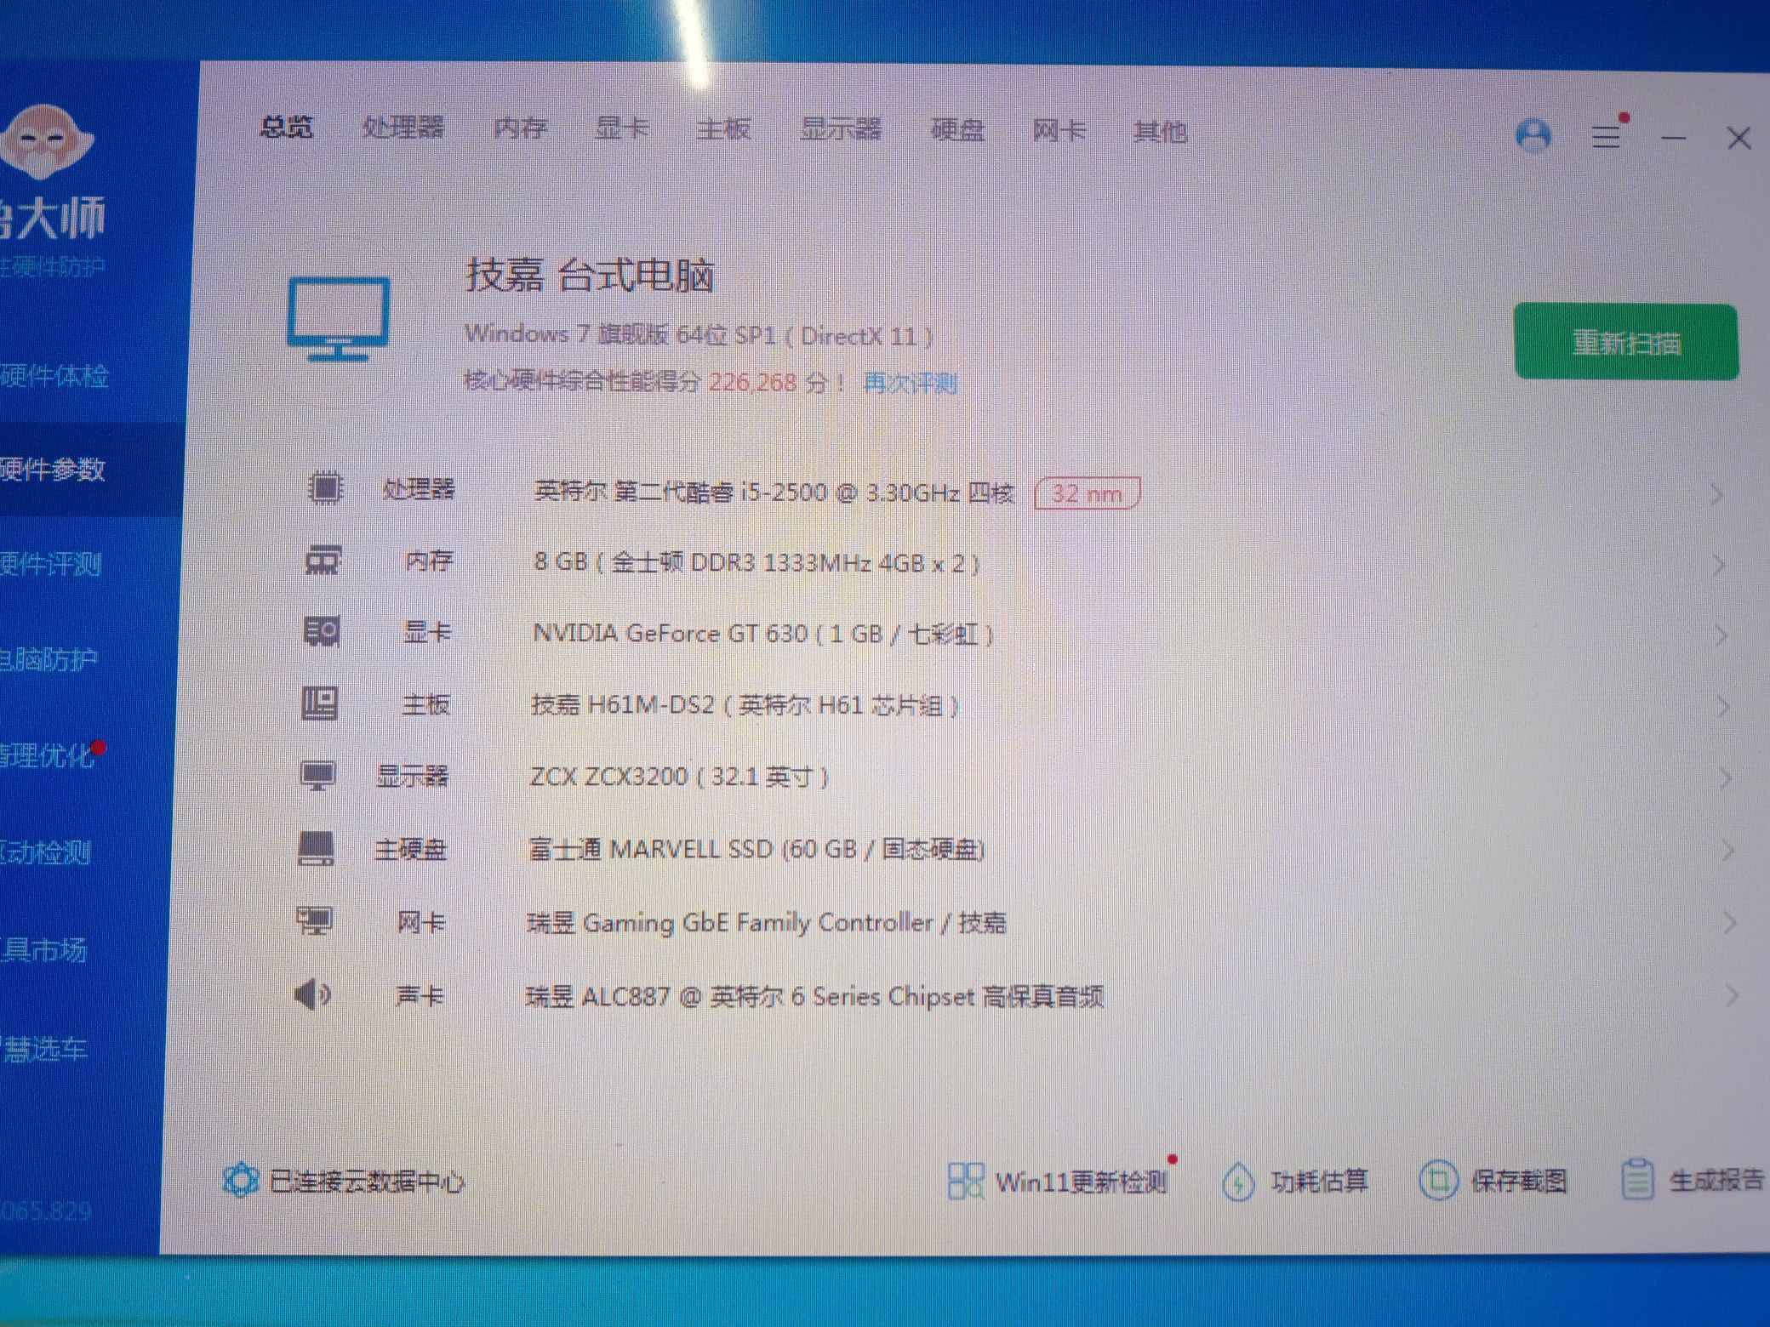Screen dimensions: 1770x1327
Task: Switch to the 处理器 tab
Action: [x=403, y=128]
